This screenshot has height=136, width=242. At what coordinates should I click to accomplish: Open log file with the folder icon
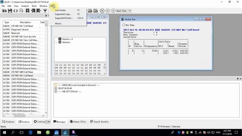[5, 11]
